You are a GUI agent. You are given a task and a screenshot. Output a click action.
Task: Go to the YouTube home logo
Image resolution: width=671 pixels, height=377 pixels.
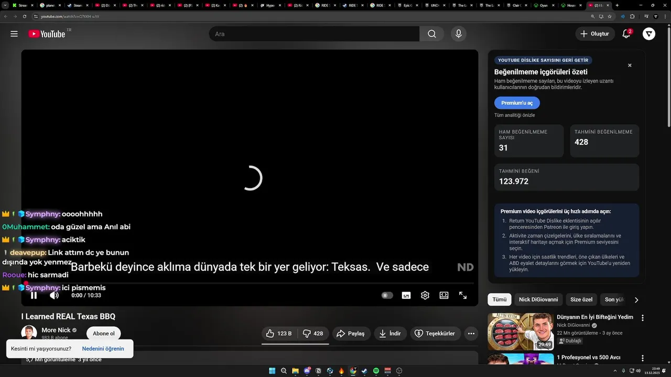47,34
